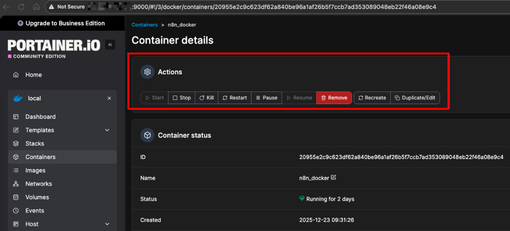Kill the container
This screenshot has height=231, width=510.
tap(206, 98)
